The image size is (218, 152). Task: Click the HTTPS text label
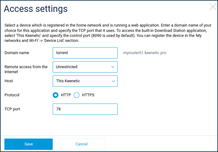[x=88, y=95]
